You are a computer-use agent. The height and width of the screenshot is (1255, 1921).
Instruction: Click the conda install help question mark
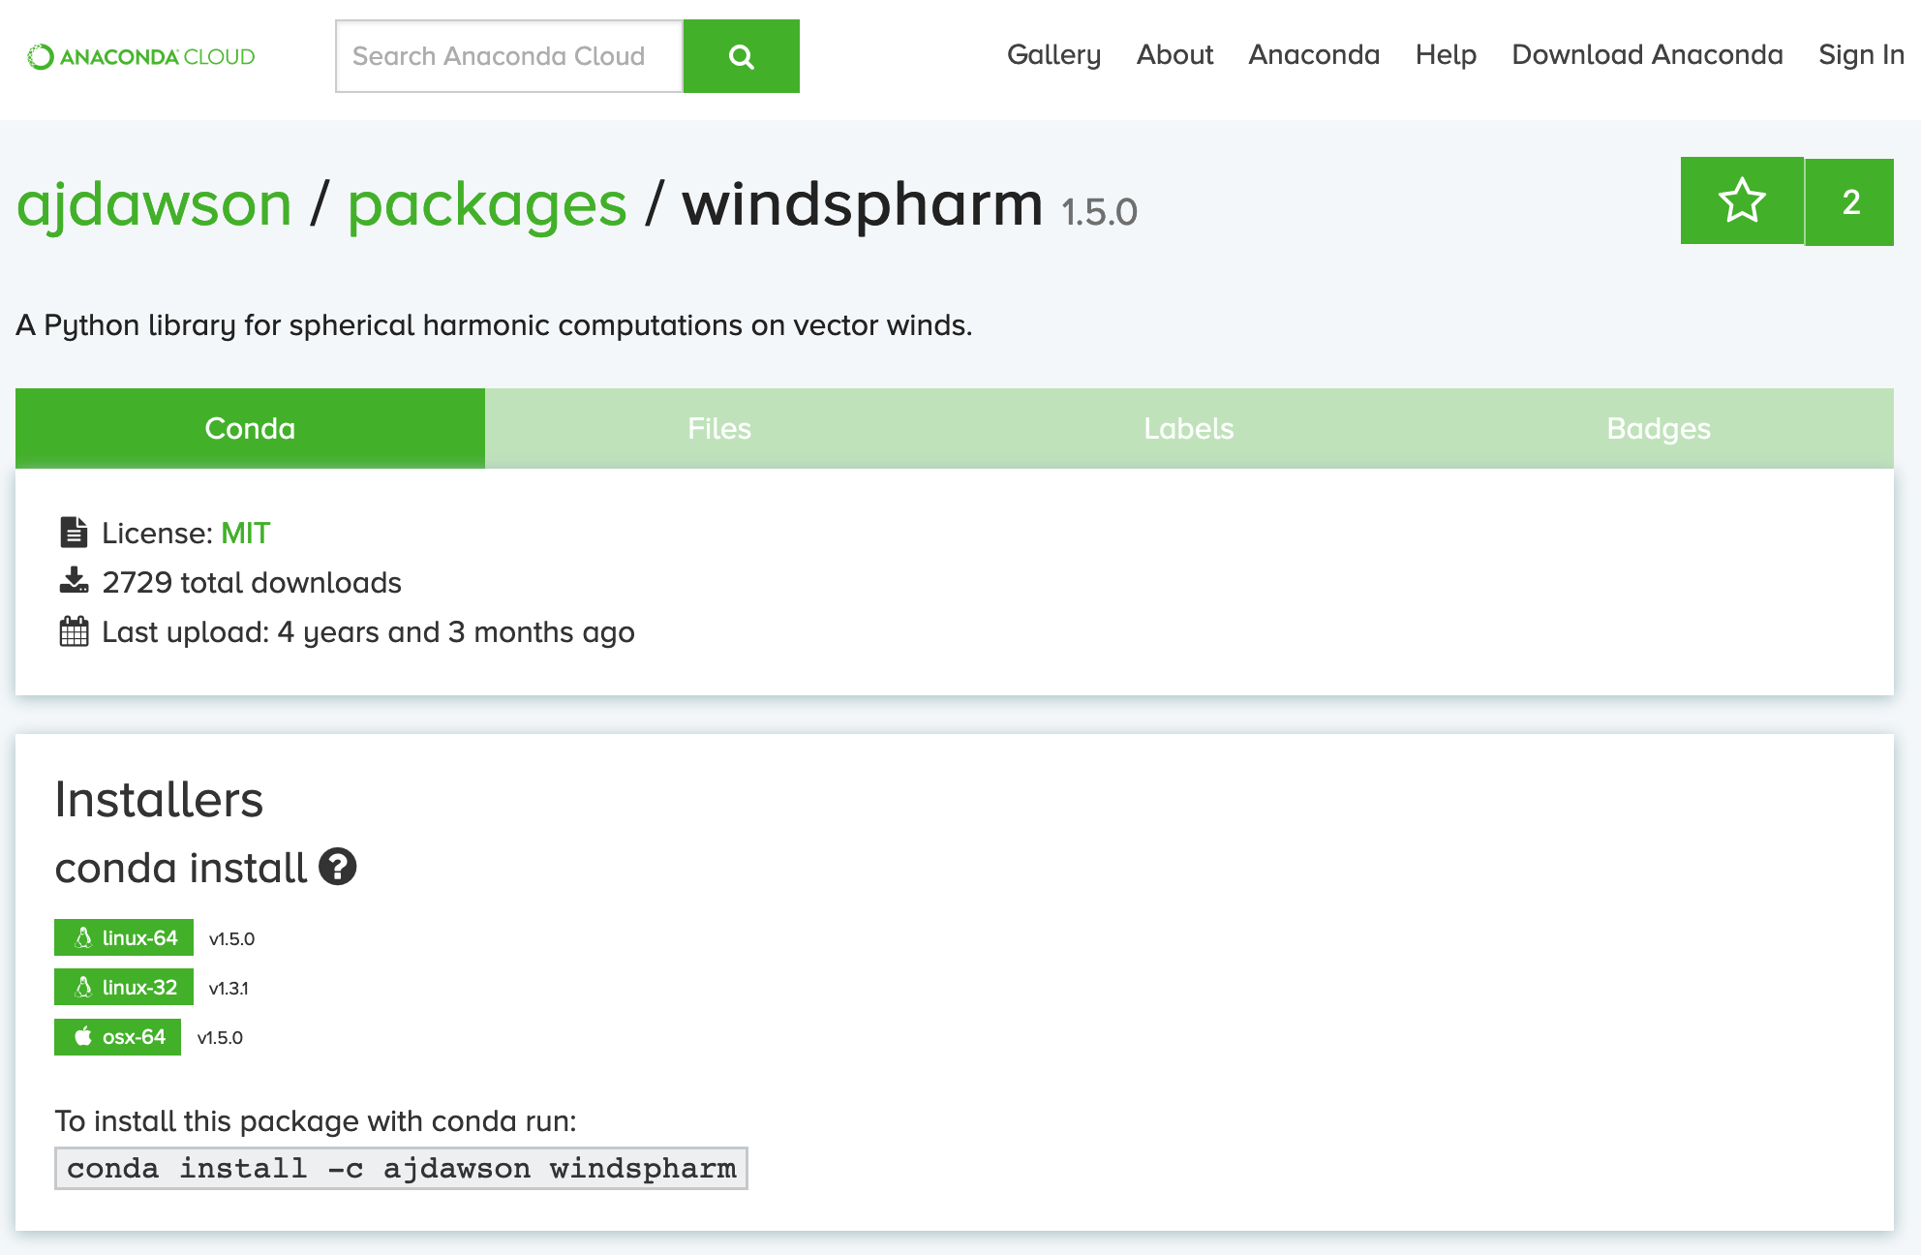point(338,867)
